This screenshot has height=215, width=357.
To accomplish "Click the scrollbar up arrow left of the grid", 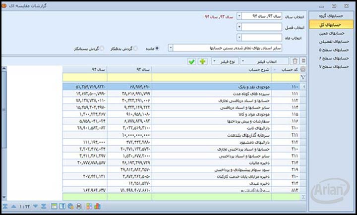I will 4,68.
